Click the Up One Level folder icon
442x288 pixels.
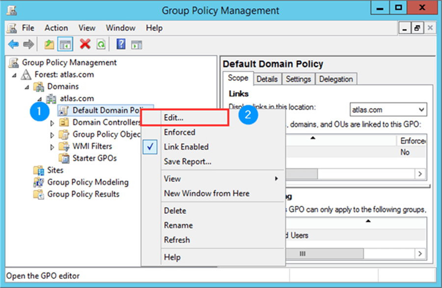click(x=49, y=44)
